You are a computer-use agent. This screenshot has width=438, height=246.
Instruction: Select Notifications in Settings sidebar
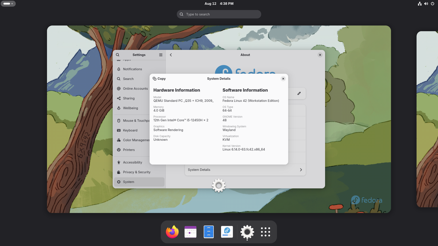pyautogui.click(x=139, y=69)
